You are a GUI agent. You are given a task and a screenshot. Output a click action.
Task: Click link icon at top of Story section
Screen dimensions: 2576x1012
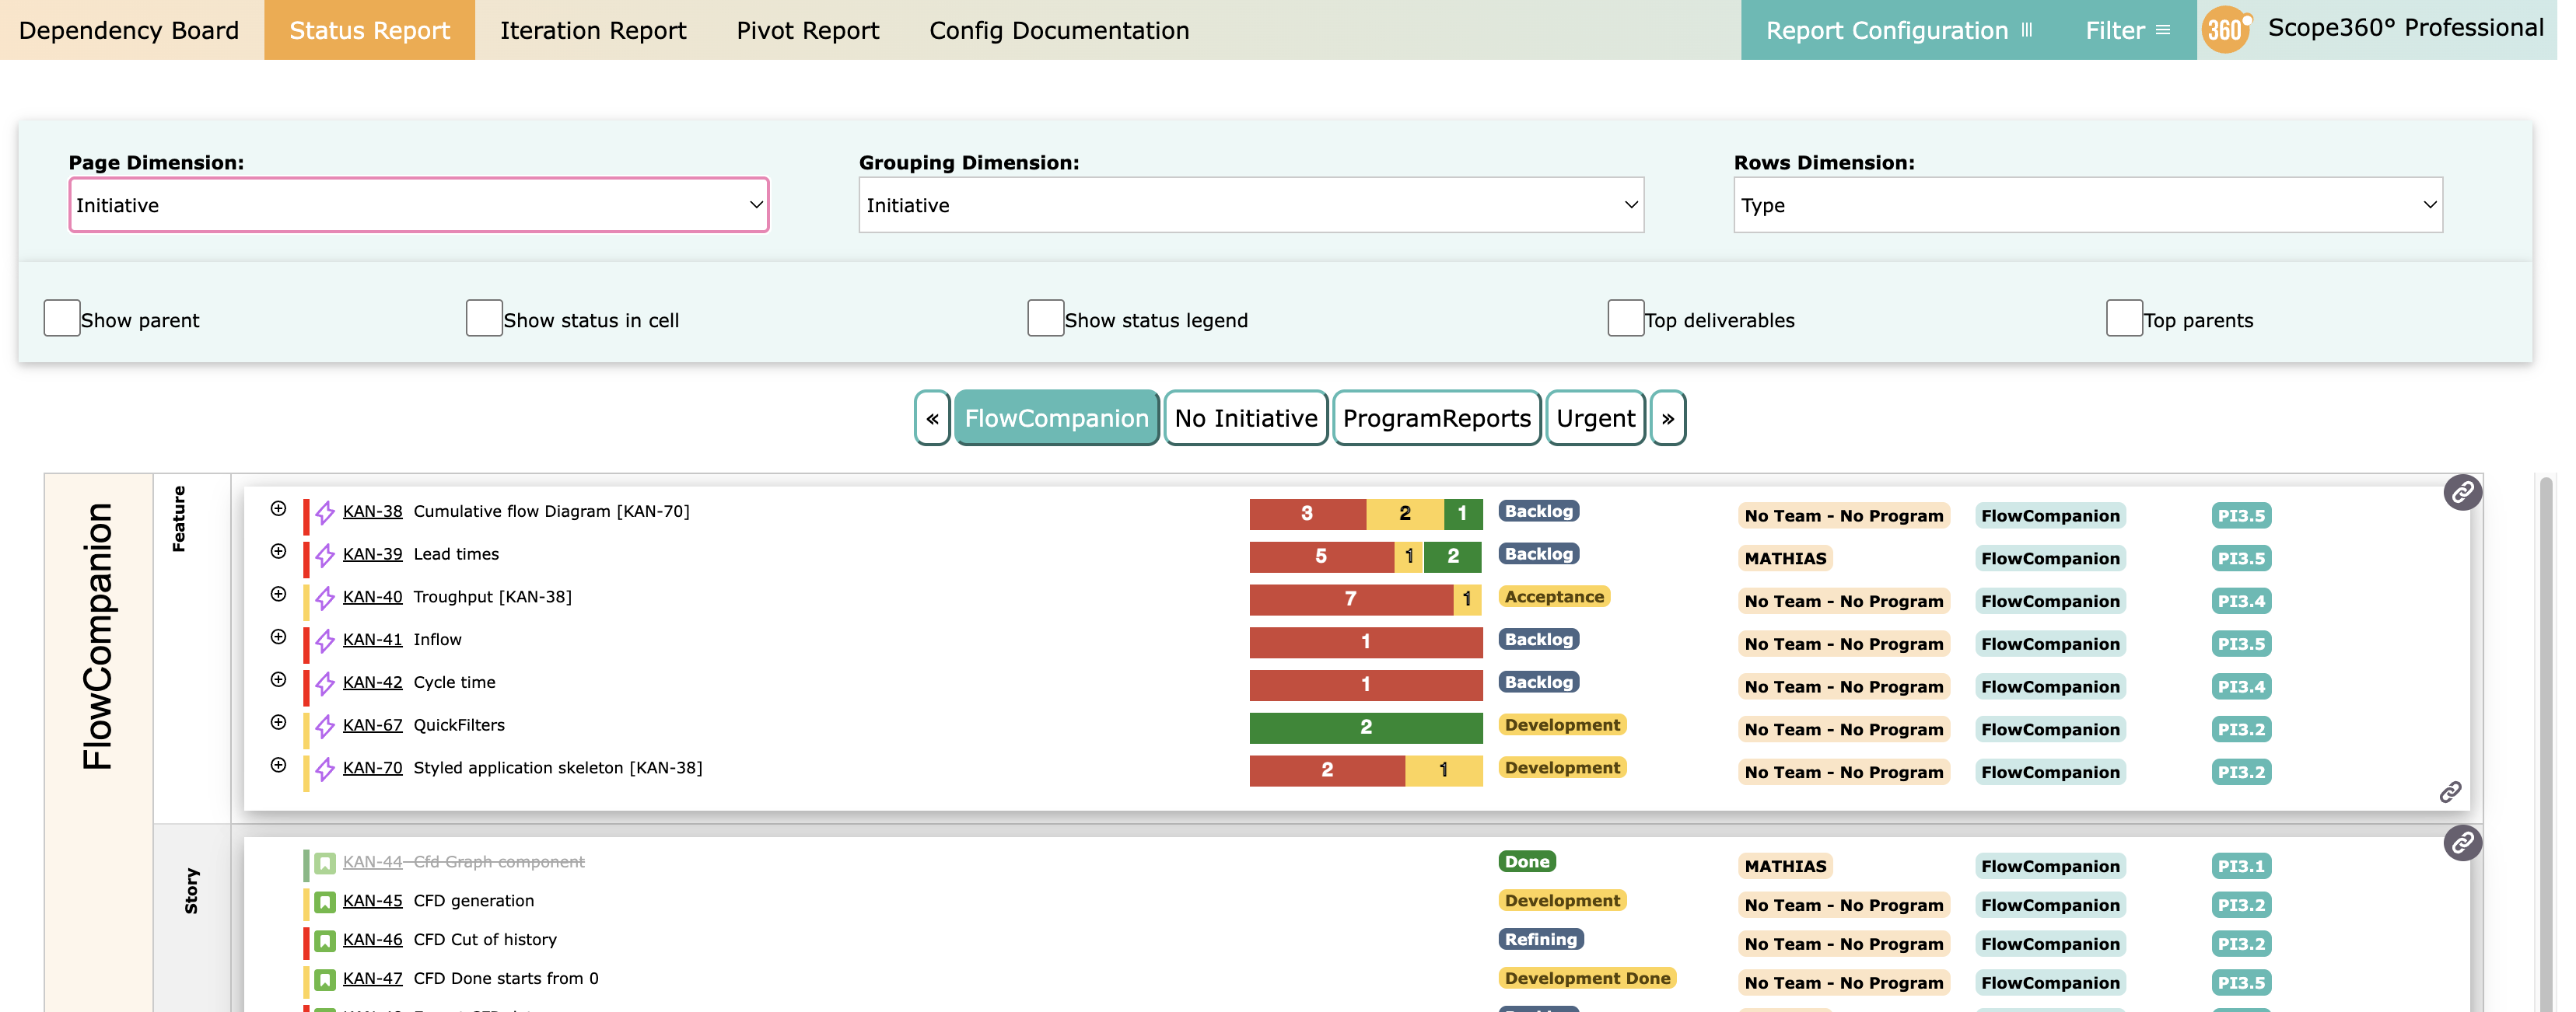(2462, 843)
